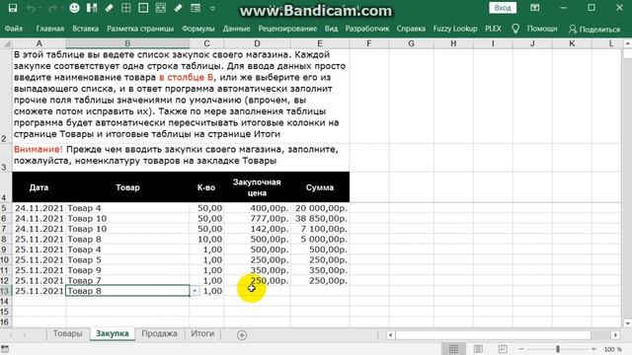
Task: Open the Fuzzy Lookup tab
Action: pyautogui.click(x=455, y=29)
